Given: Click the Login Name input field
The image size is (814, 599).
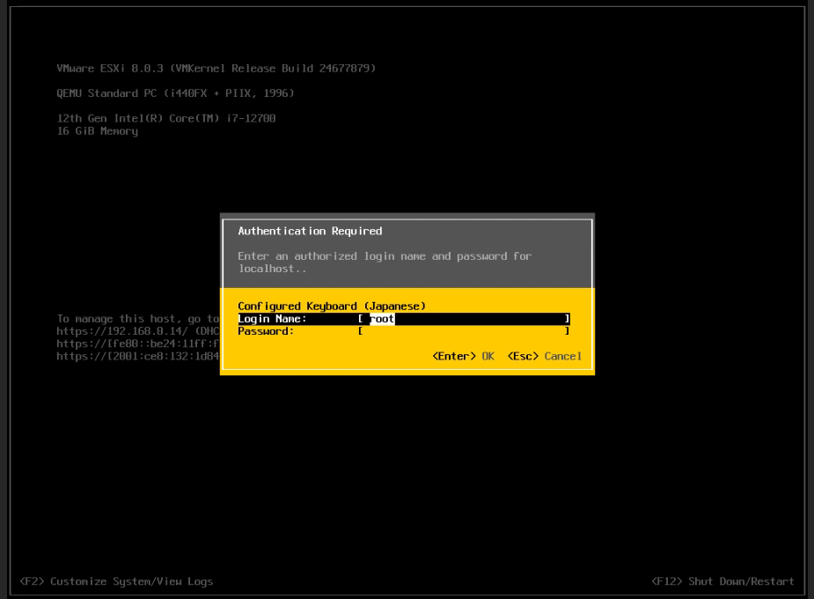Looking at the screenshot, I should tap(464, 319).
